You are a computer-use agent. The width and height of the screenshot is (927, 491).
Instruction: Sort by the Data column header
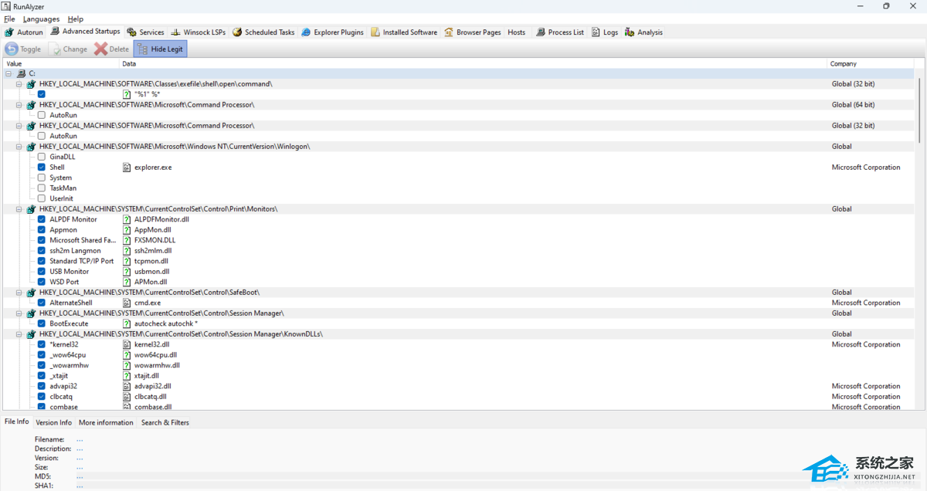pos(473,64)
